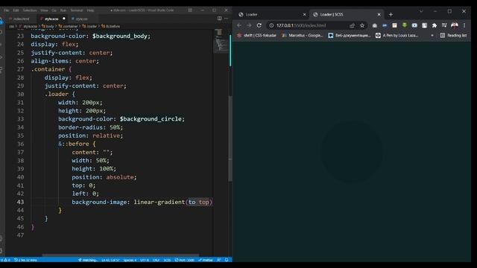Close the Loader browser tab
This screenshot has width=477, height=268.
(x=304, y=14)
